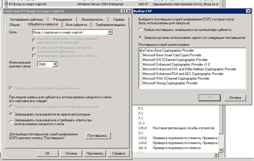
Task: Check Microsoft Base Smart Card Crypto Provider
Action: click(x=141, y=55)
